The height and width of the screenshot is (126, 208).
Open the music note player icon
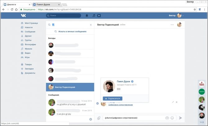pyautogui.click(x=94, y=16)
